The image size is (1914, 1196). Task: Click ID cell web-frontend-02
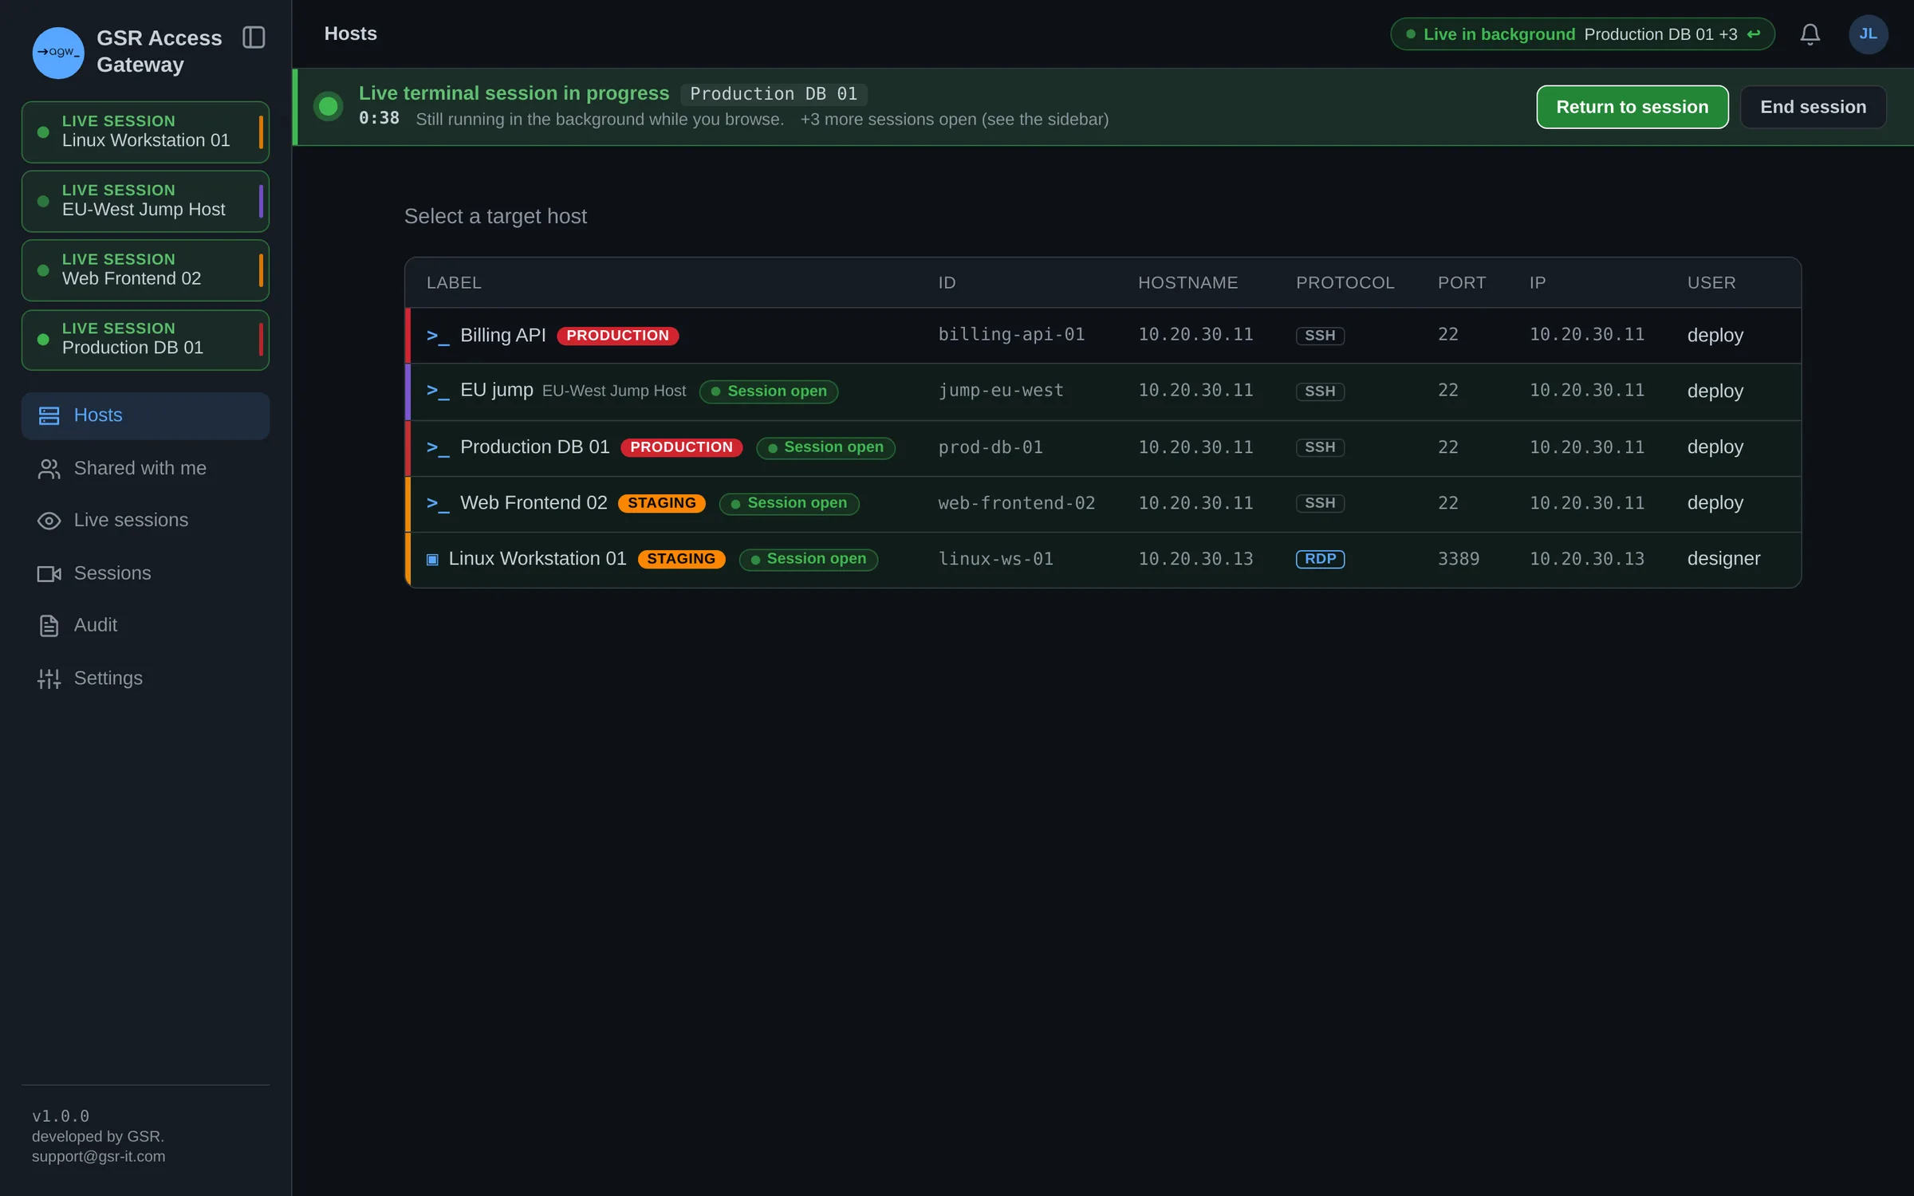tap(1017, 503)
